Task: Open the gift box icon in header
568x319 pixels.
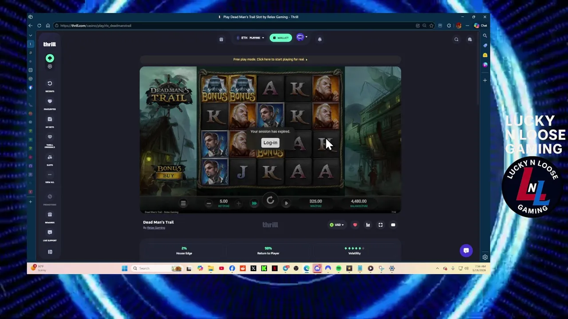Action: (x=221, y=39)
